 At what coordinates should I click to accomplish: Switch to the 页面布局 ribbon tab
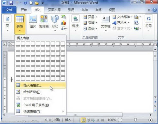point(54,10)
